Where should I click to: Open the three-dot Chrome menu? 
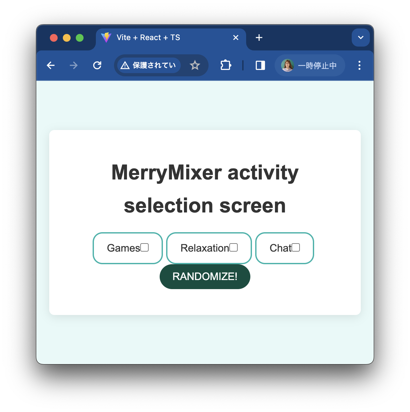(x=359, y=65)
